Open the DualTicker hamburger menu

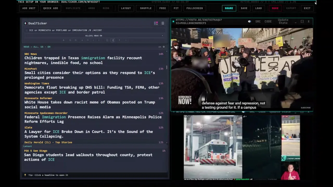click(163, 23)
